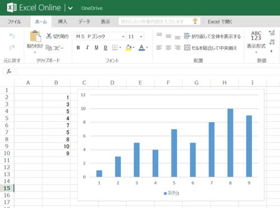
Task: Switch to the 挿入 tab
Action: (63, 22)
